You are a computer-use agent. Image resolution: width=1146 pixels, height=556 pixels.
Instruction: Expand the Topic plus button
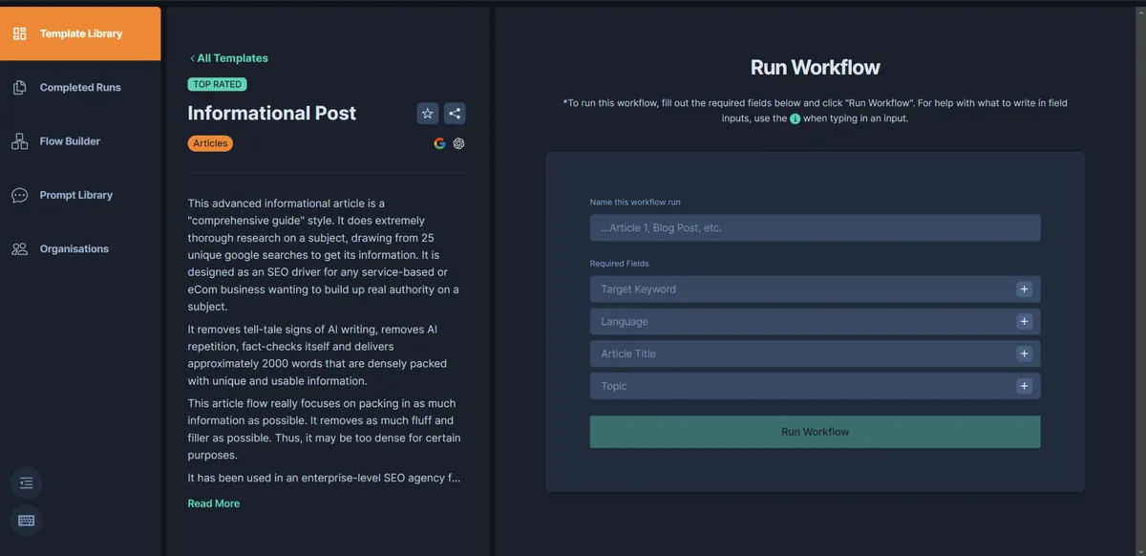coord(1024,386)
